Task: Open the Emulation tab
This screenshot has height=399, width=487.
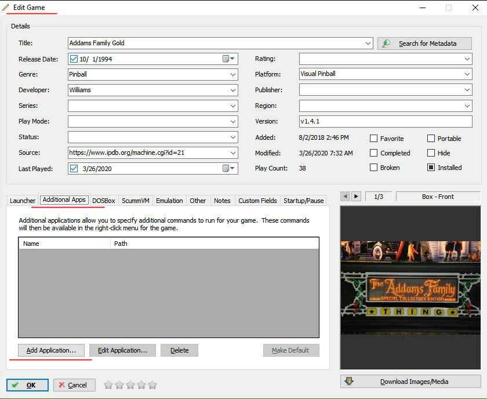Action: point(169,201)
